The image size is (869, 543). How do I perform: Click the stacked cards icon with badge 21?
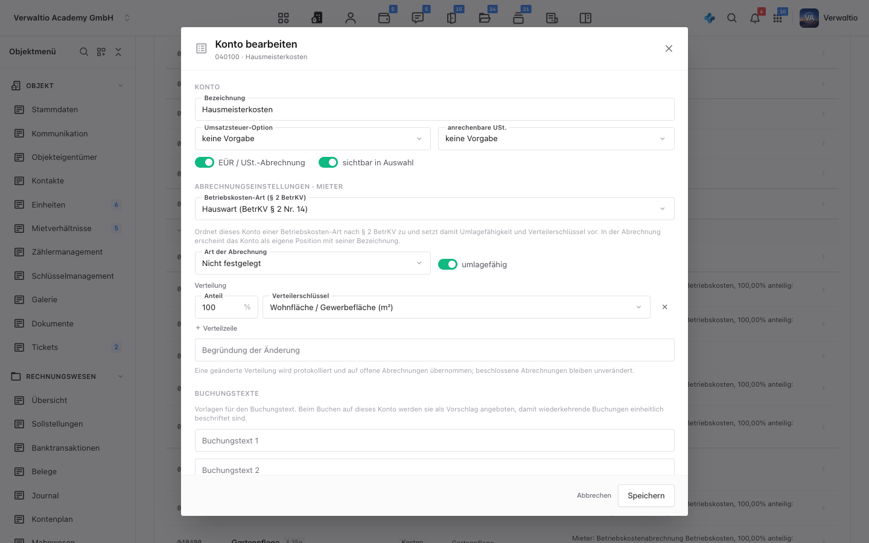518,18
